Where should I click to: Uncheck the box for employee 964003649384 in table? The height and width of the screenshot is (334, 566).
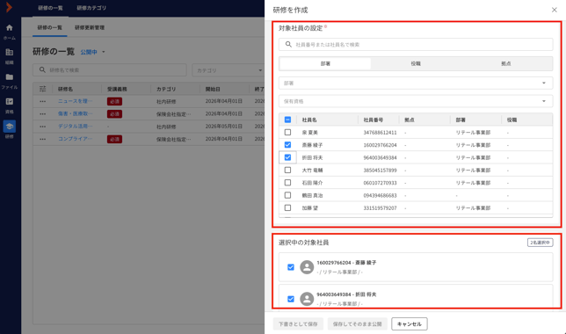coord(287,157)
